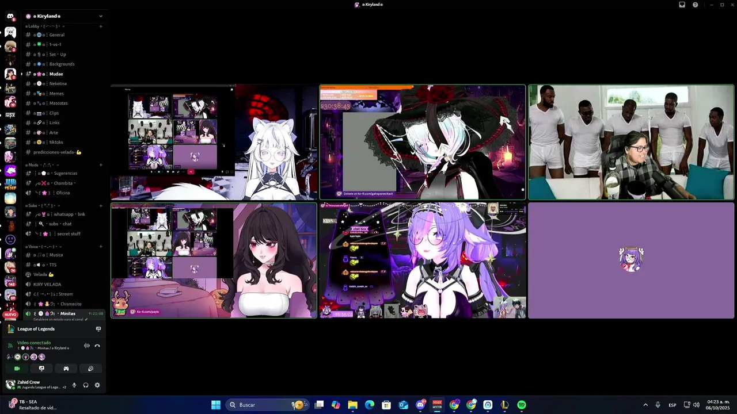Deafen headphones in user panel
Screen dimensions: 737x414
(86, 385)
